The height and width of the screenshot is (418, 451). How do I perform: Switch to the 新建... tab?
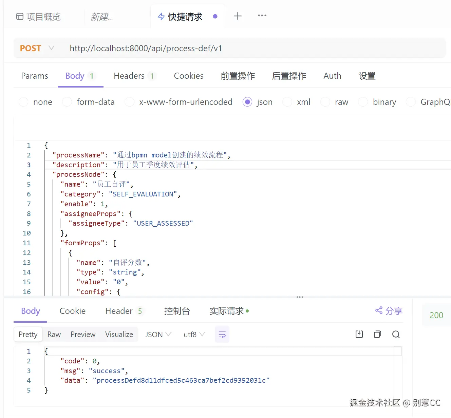102,17
